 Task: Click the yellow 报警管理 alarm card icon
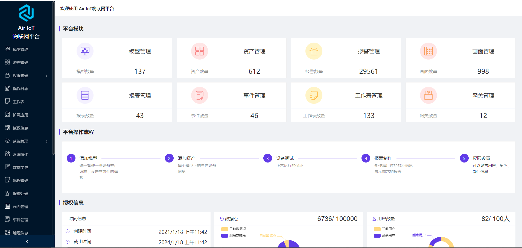314,51
